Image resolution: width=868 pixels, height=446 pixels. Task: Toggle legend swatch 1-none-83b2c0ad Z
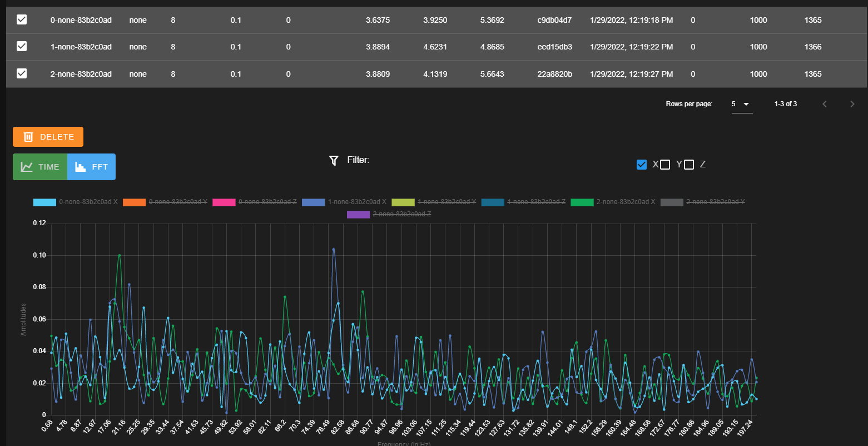[x=493, y=202]
